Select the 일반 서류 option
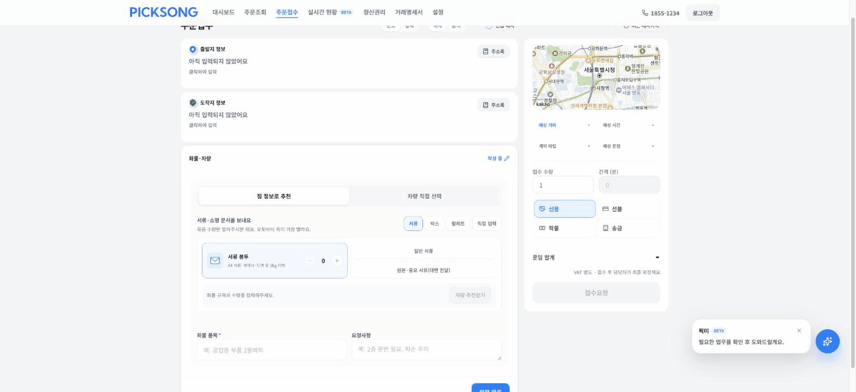This screenshot has height=392, width=856. (x=423, y=251)
